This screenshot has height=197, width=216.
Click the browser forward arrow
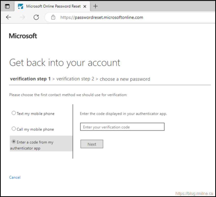22,17
